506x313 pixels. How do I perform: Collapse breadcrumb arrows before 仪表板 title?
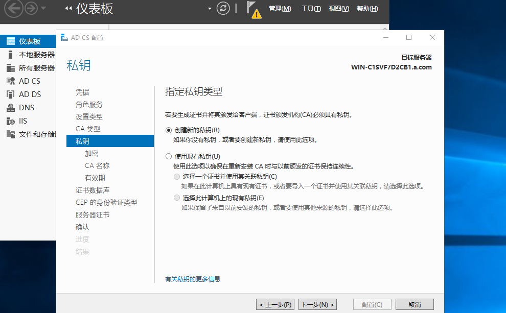coord(68,8)
